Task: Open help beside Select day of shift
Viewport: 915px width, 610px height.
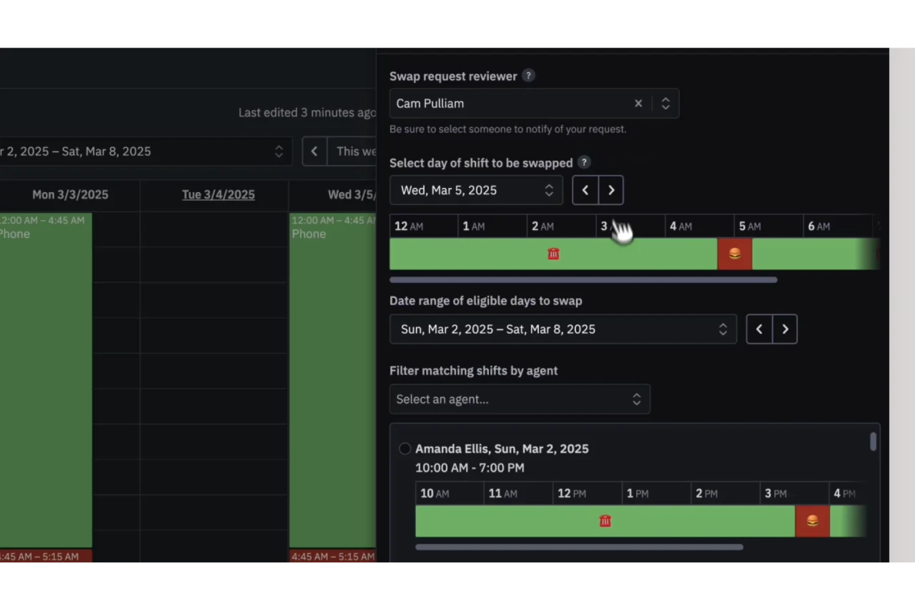Action: 584,162
